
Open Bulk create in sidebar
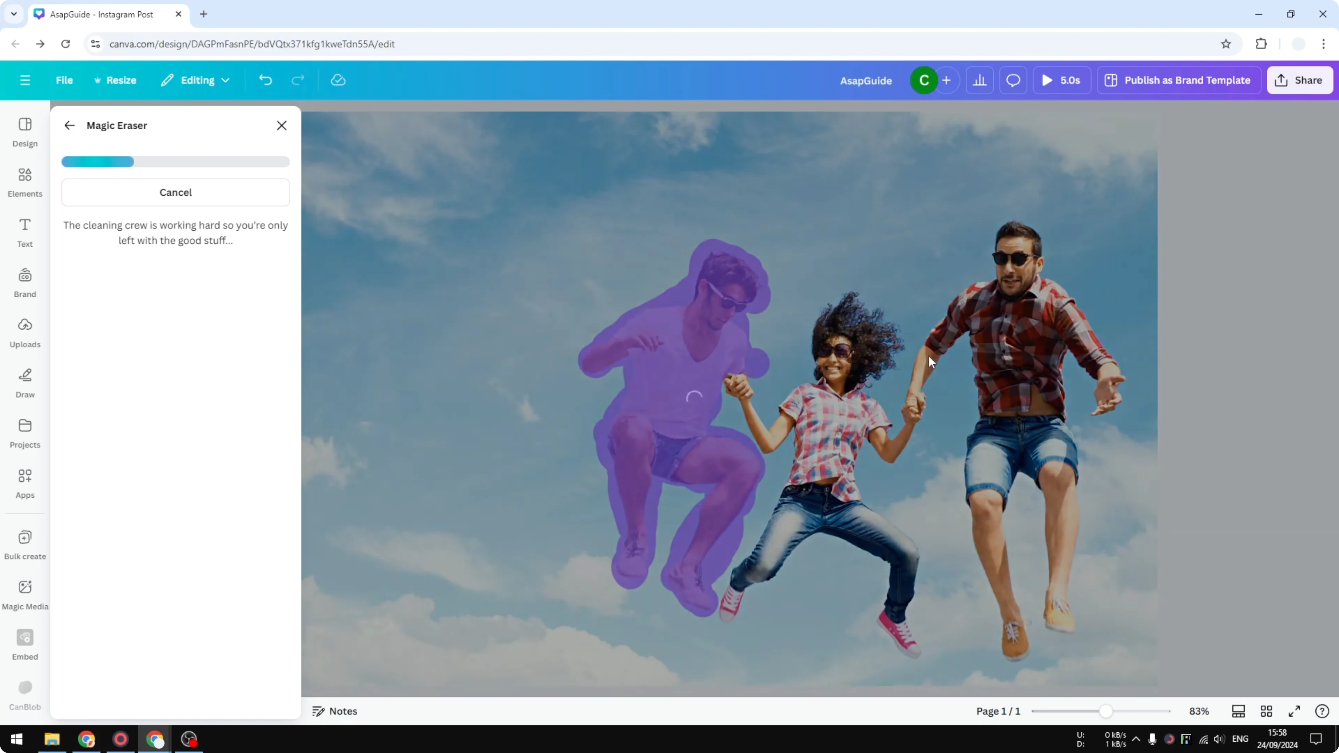pos(25,545)
